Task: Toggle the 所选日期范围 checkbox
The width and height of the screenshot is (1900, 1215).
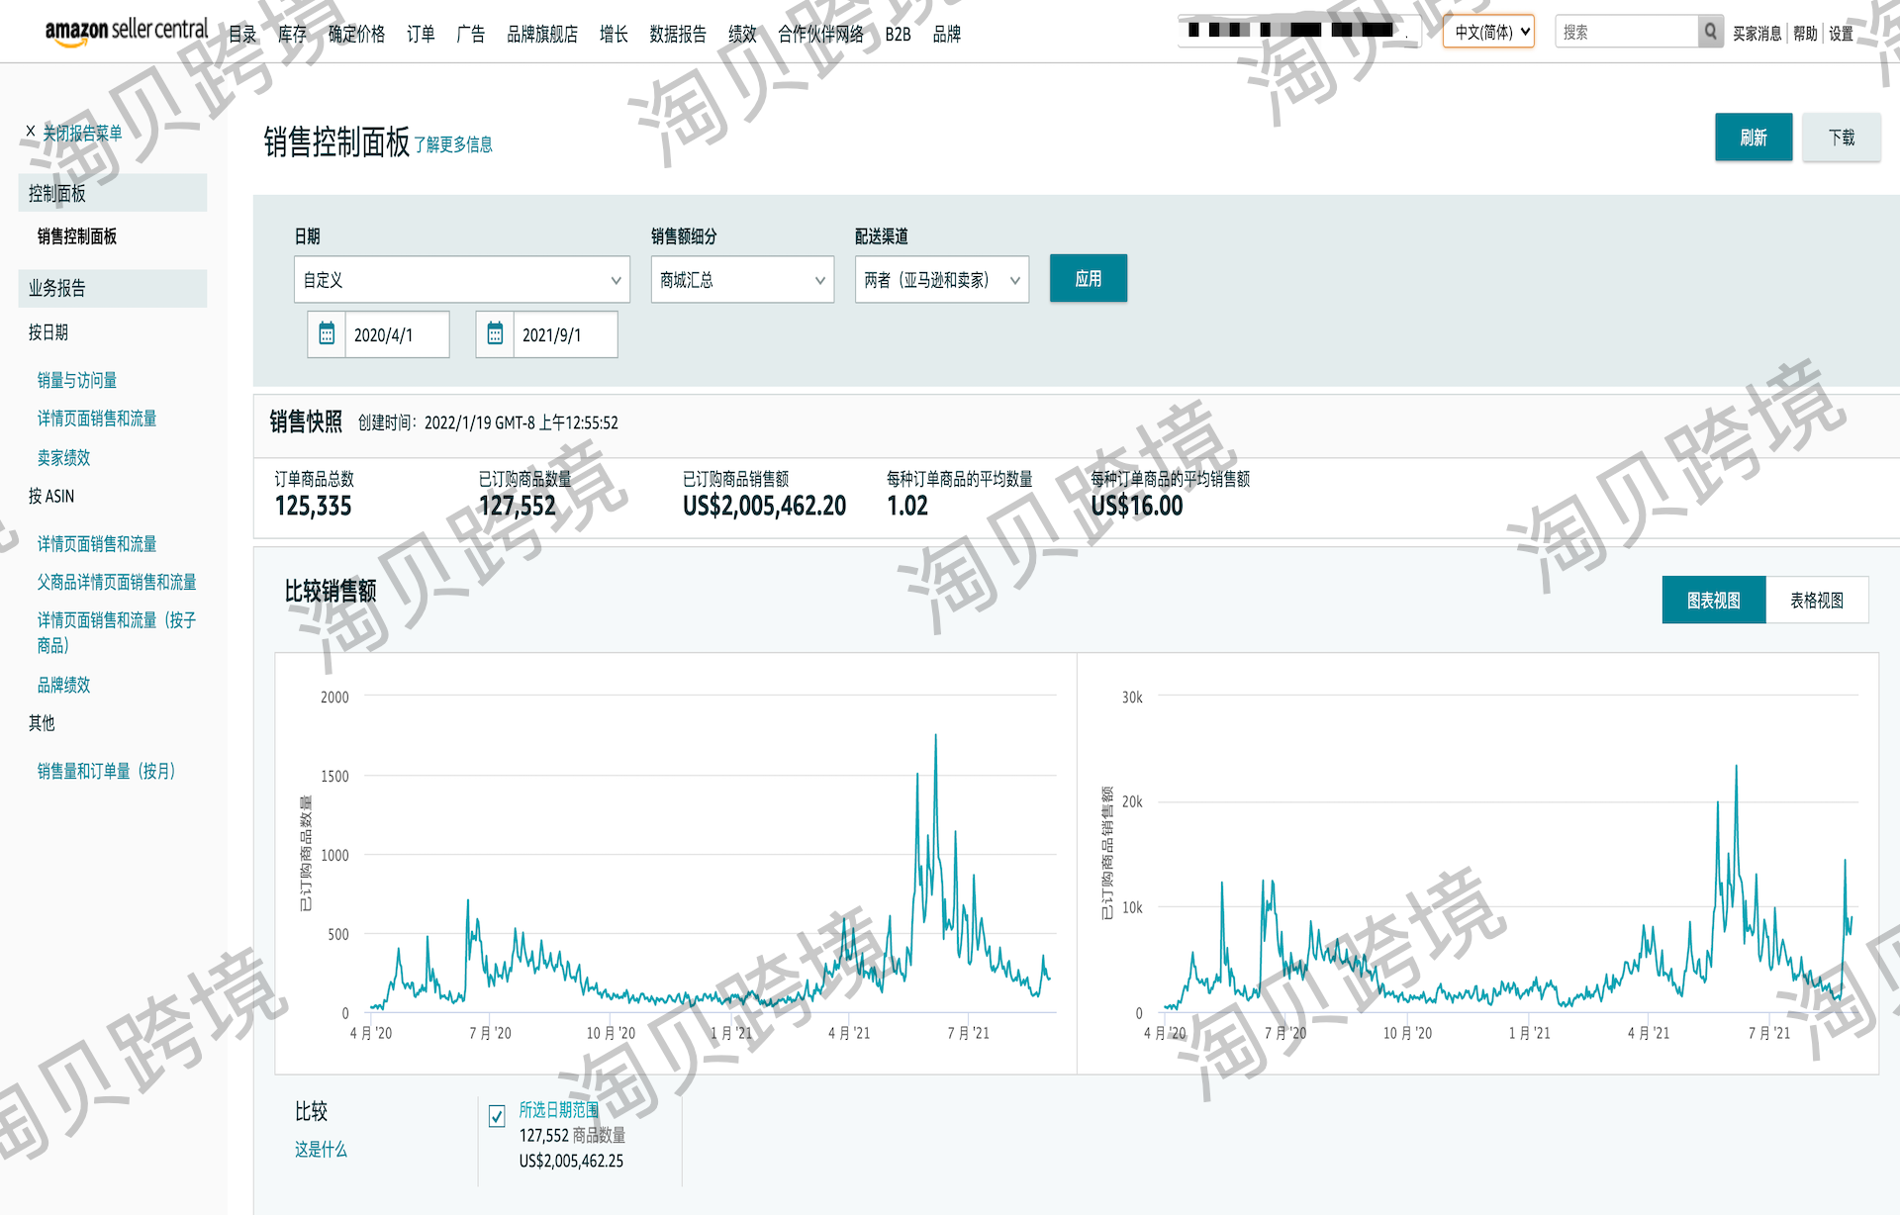Action: pyautogui.click(x=497, y=1116)
